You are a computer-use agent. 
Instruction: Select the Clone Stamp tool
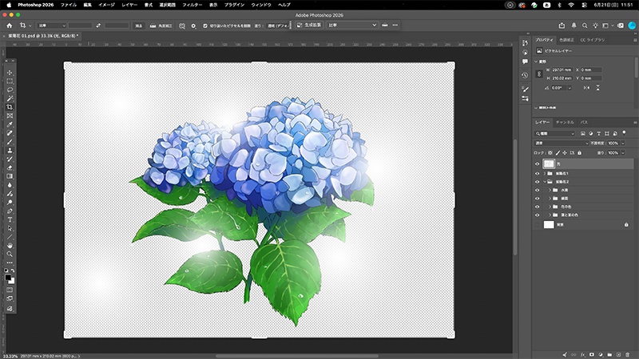(x=10, y=151)
